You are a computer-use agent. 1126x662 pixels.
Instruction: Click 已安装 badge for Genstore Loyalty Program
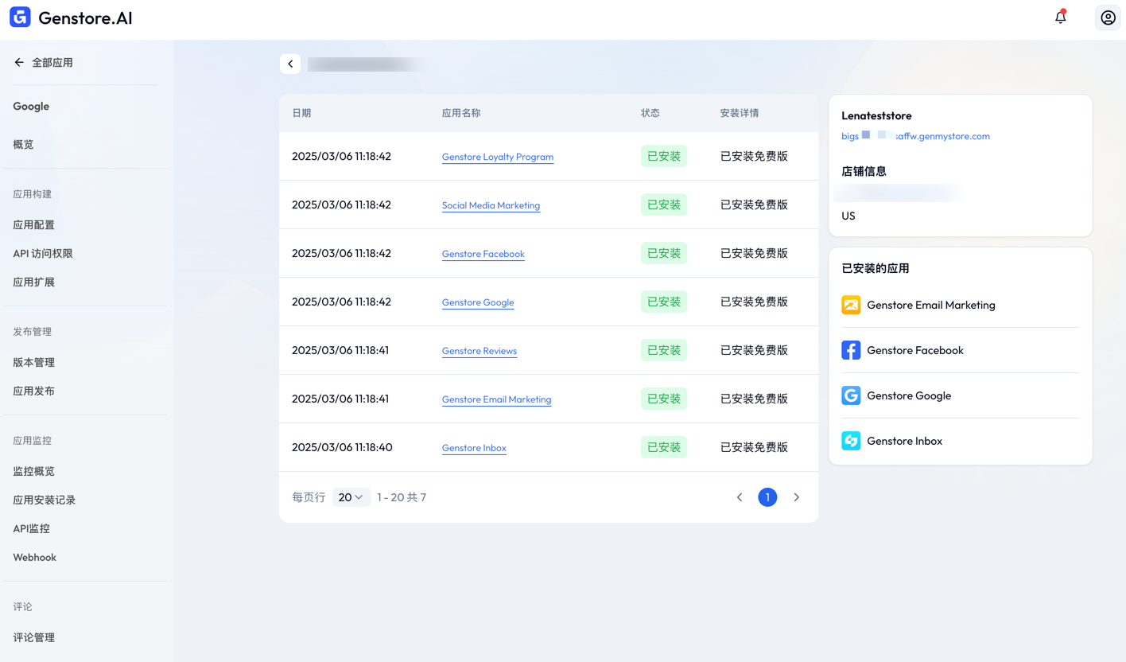[664, 156]
